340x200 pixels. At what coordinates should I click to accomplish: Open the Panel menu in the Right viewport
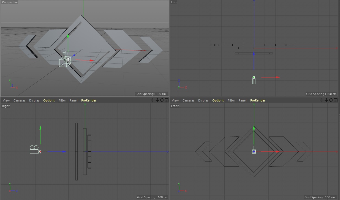(x=73, y=100)
